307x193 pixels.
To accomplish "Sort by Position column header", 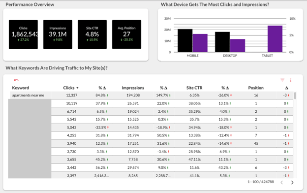I will 256,88.
